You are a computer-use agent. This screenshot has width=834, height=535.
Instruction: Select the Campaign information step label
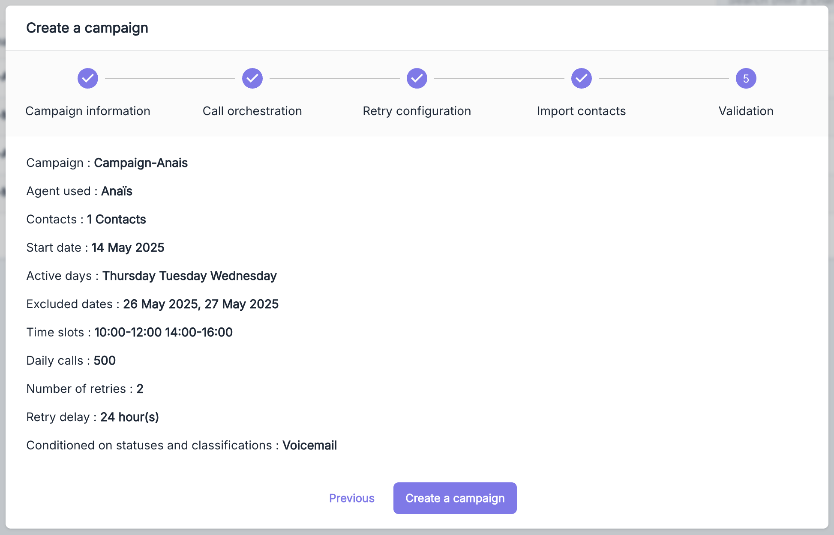point(88,111)
